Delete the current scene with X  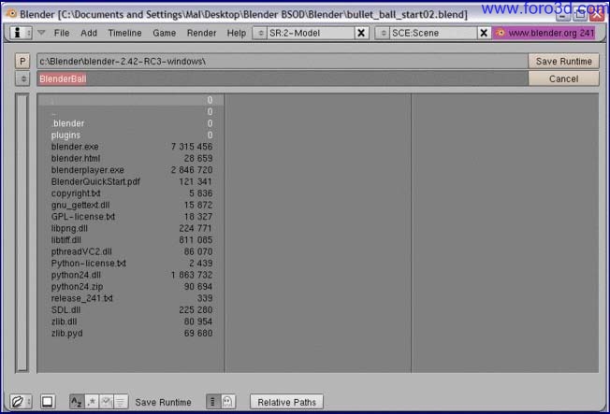[484, 33]
